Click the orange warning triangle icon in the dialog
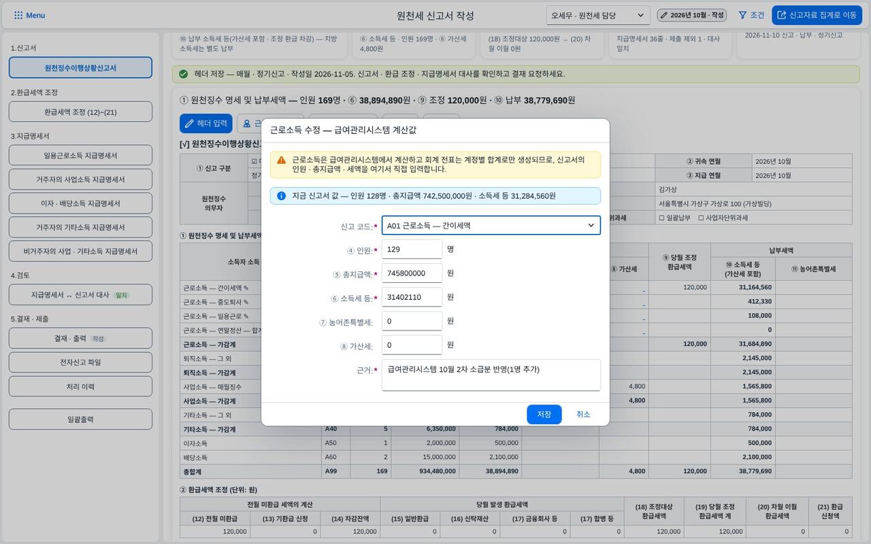871x544 pixels. [x=281, y=160]
